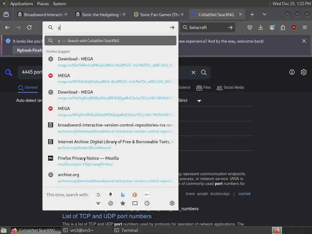Click the SearXNG magnifier logo
This screenshot has height=234, width=312.
[9, 72]
